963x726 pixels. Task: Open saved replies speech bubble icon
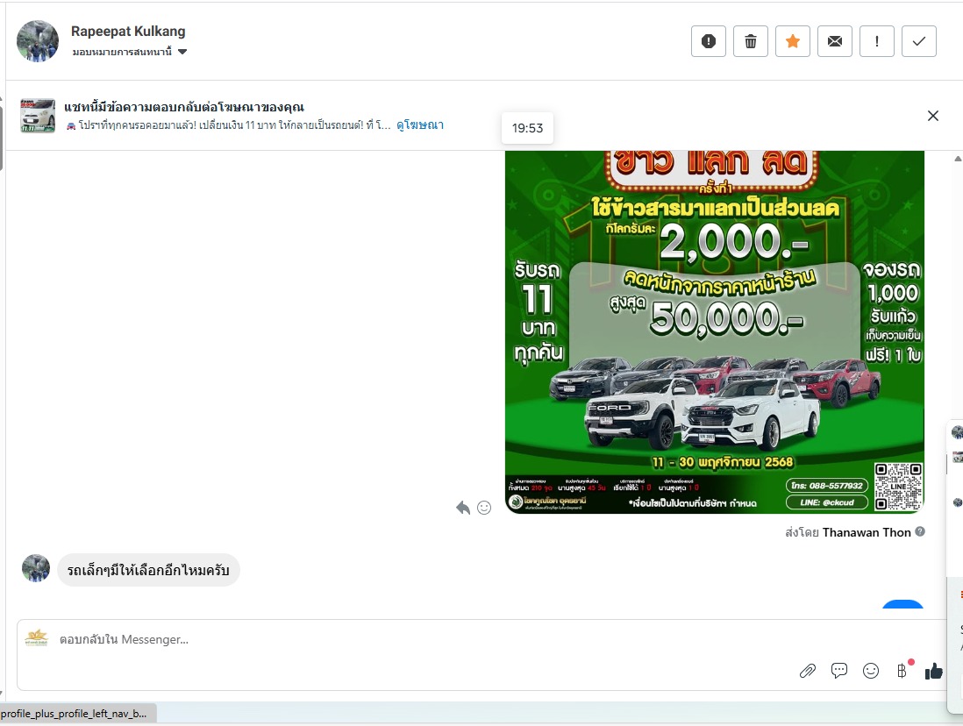(x=839, y=671)
